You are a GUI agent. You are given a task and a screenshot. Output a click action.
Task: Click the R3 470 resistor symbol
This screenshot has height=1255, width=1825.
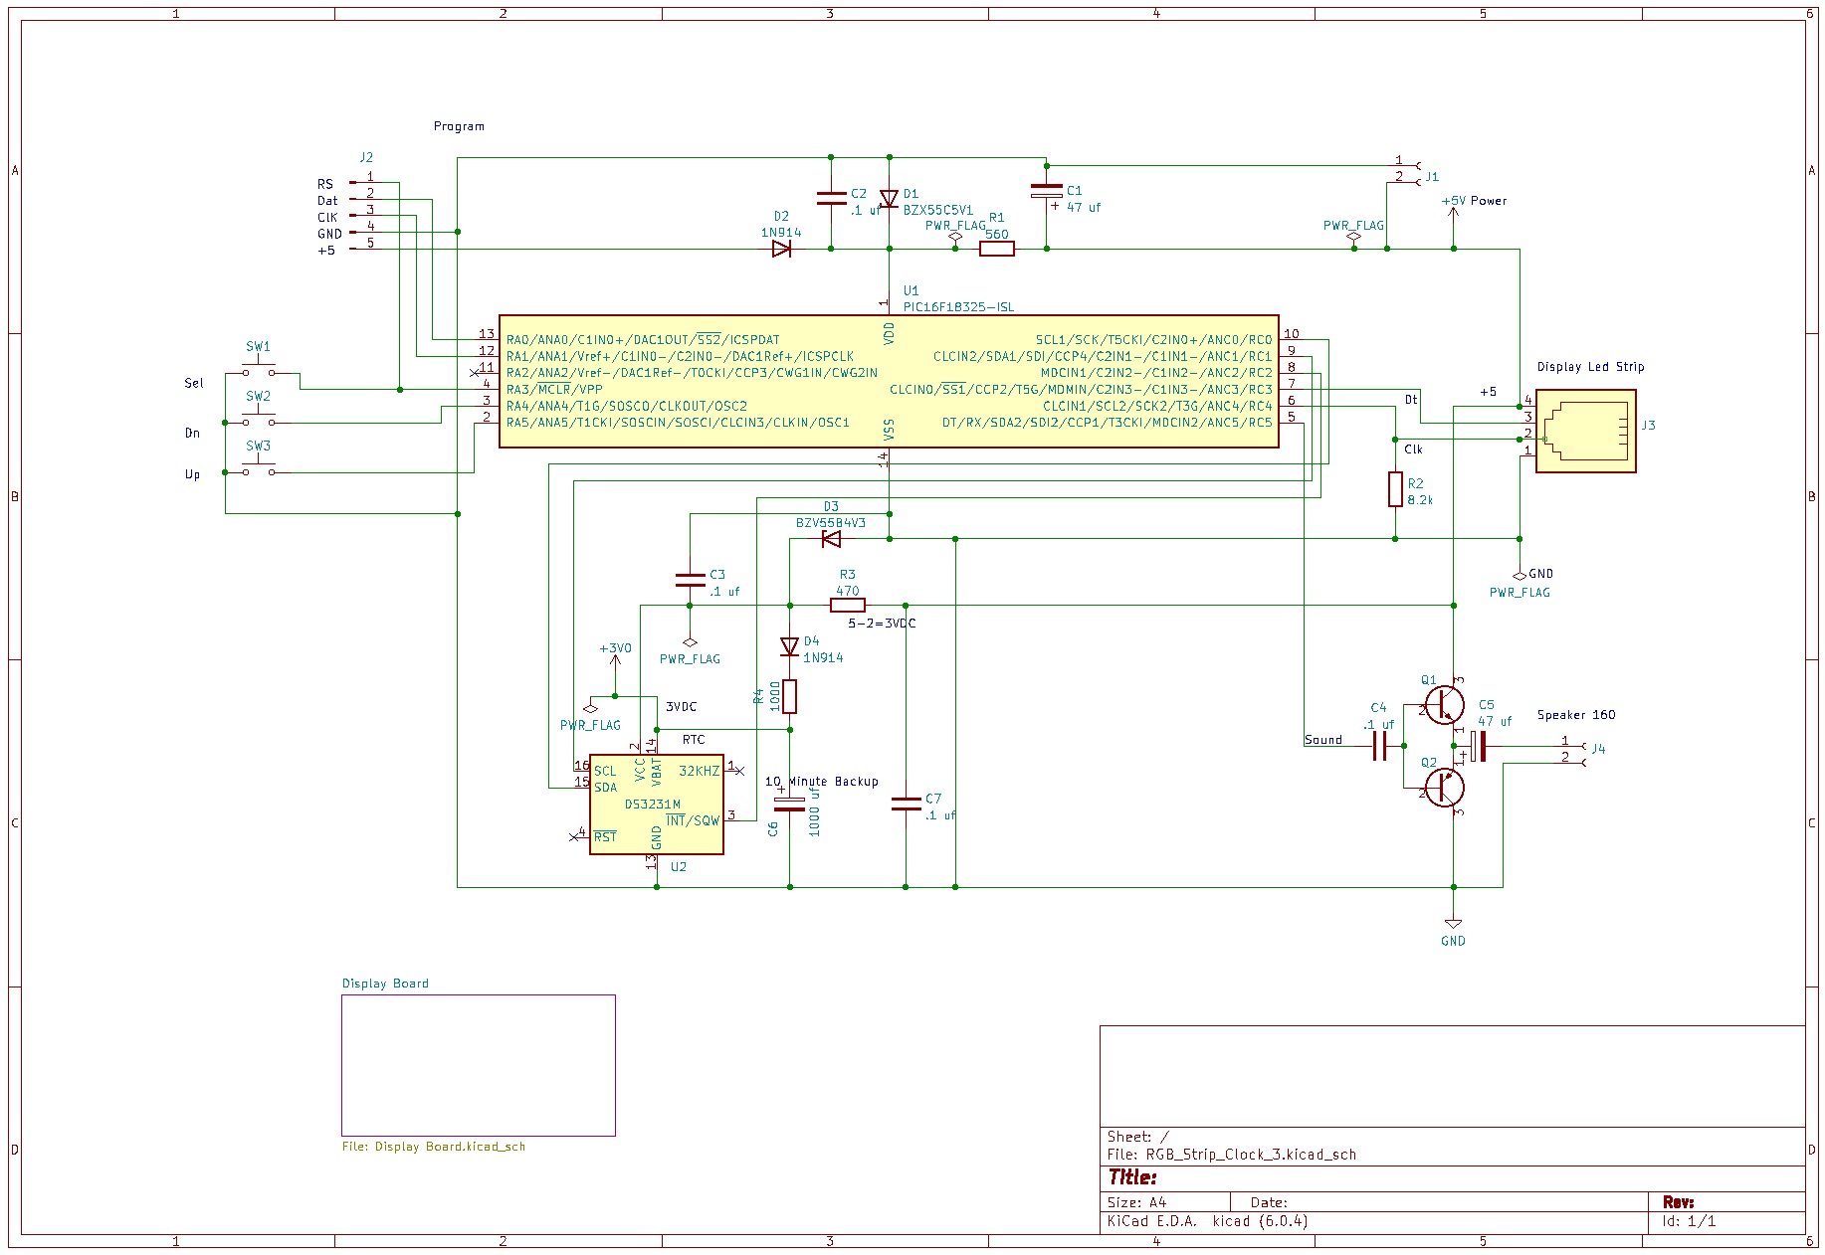tap(847, 605)
